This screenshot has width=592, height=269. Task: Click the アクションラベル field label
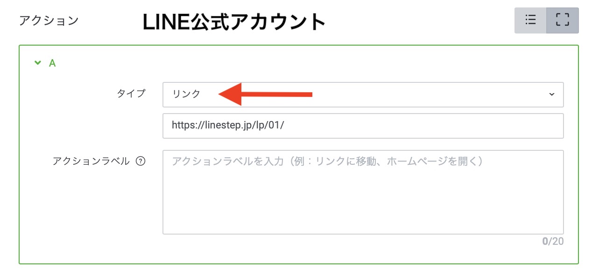pos(91,161)
